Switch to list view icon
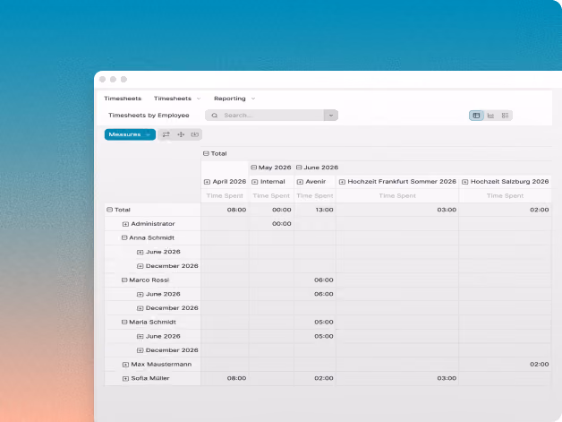 click(x=505, y=116)
